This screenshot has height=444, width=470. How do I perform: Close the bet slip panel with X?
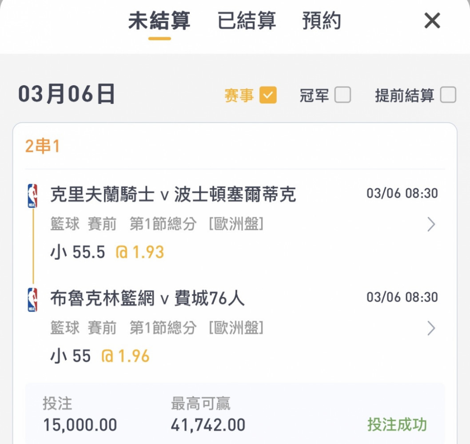432,21
